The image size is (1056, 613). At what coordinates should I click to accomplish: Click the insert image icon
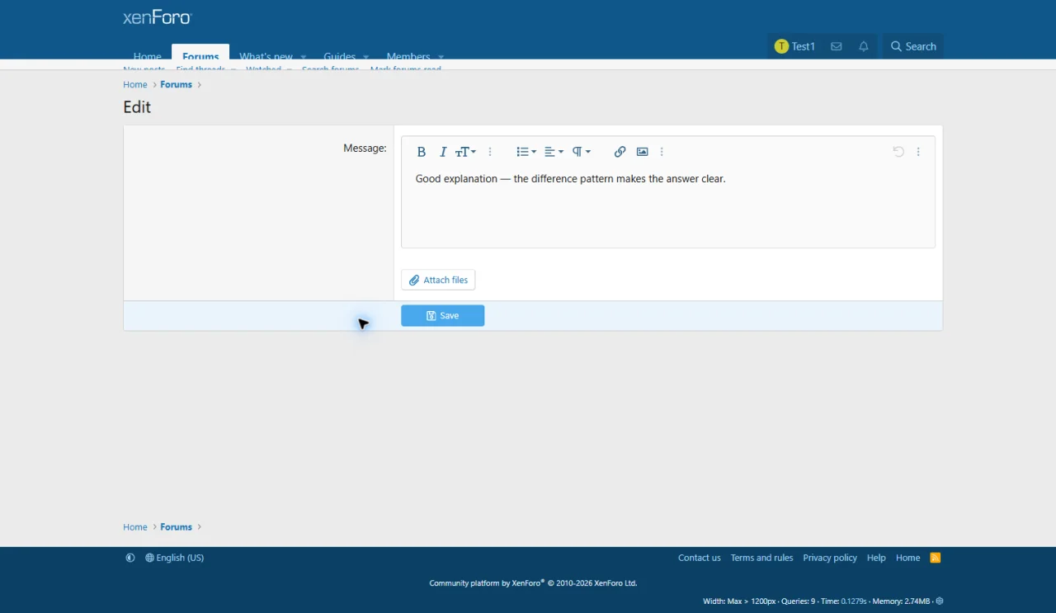pos(642,152)
